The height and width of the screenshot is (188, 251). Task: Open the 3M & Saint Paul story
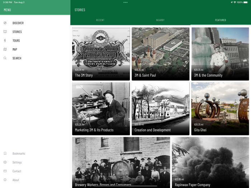(160, 54)
